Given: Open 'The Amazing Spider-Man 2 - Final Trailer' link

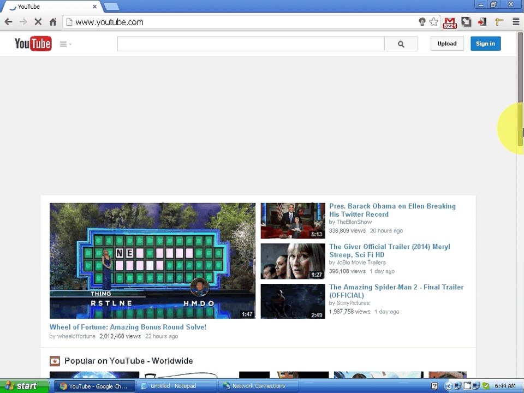Looking at the screenshot, I should (x=396, y=291).
